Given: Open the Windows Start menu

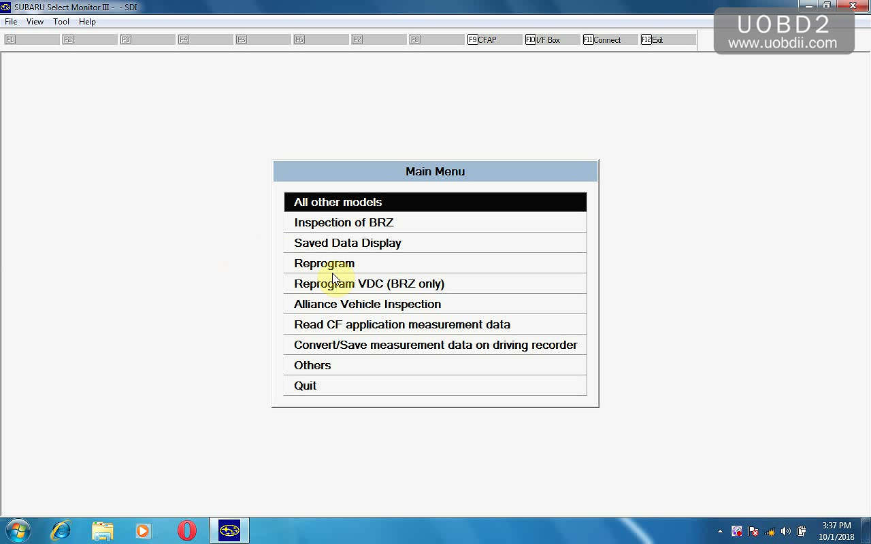Looking at the screenshot, I should 18,530.
